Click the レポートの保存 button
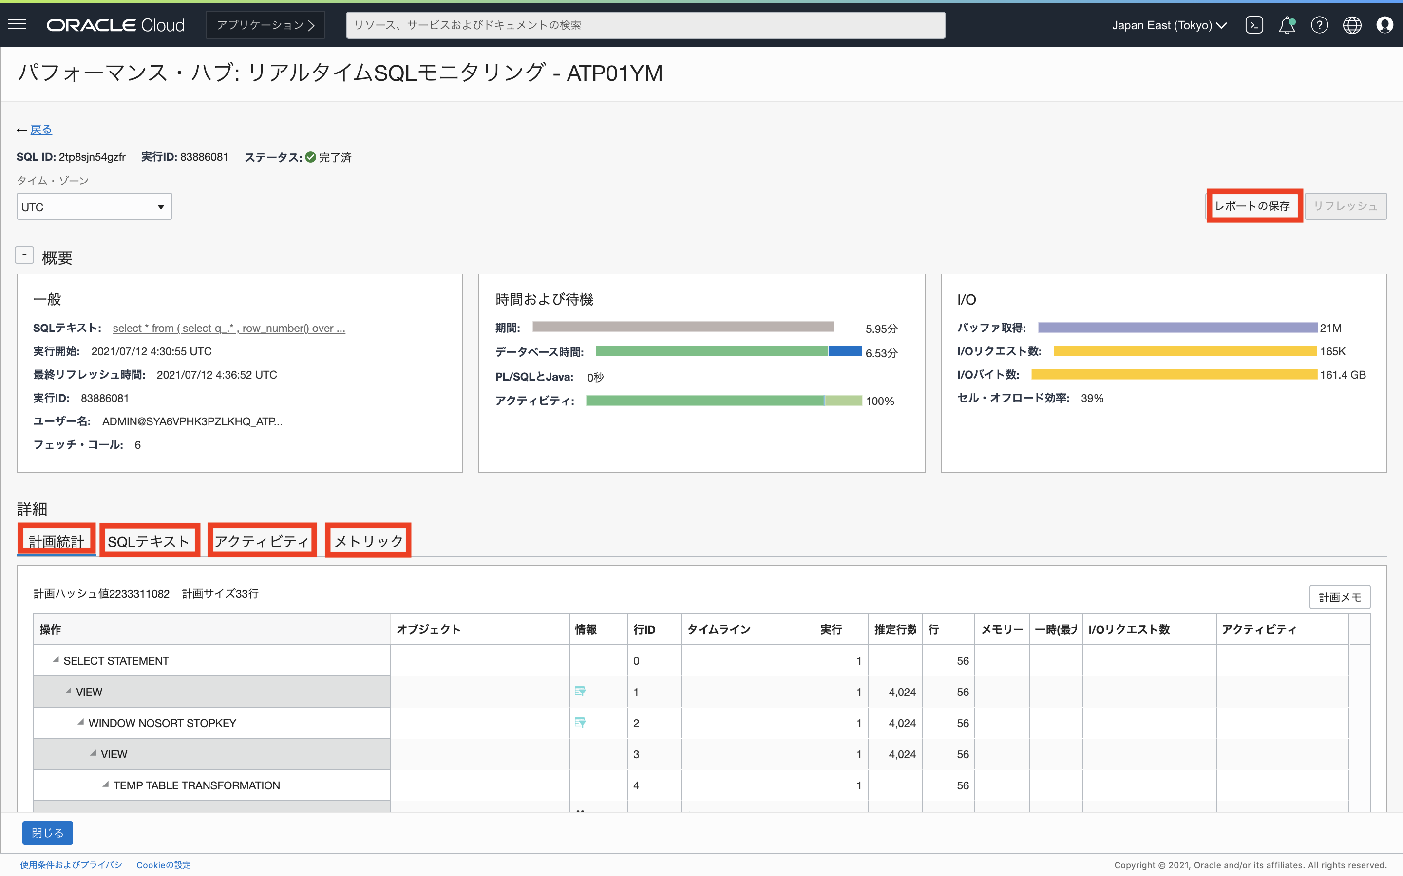 pyautogui.click(x=1252, y=206)
